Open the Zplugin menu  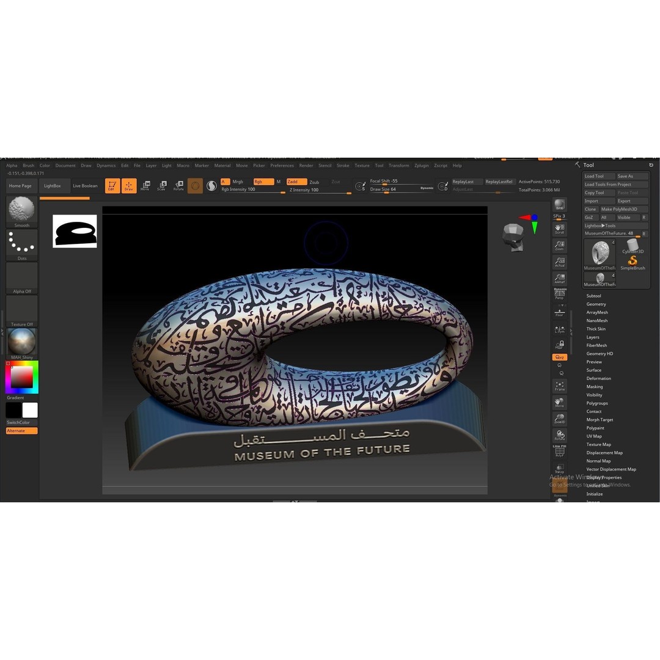pyautogui.click(x=421, y=166)
